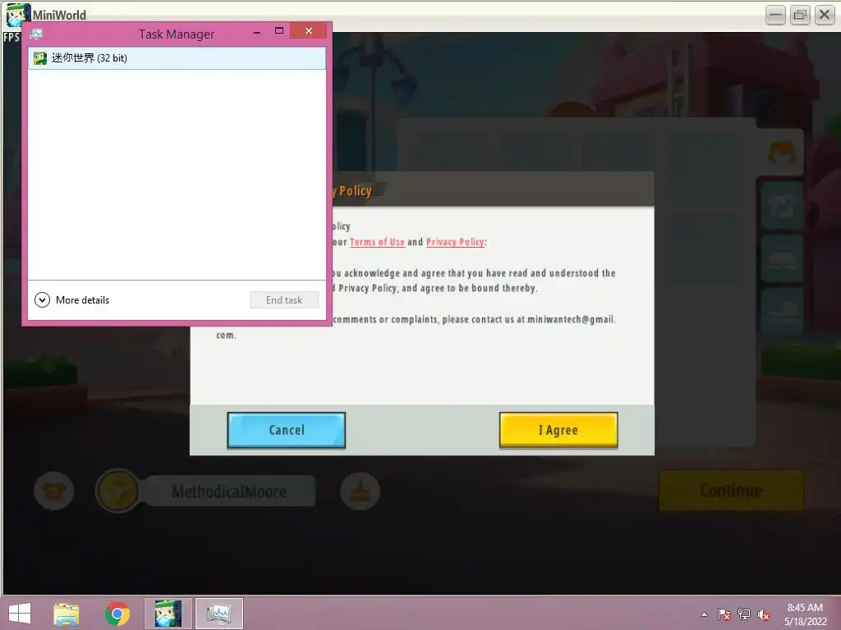Open network status tray icon
Screen dimensions: 841x630
(x=744, y=614)
